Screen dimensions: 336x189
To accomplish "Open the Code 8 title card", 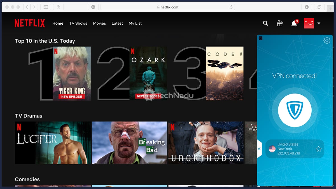I will [225, 73].
